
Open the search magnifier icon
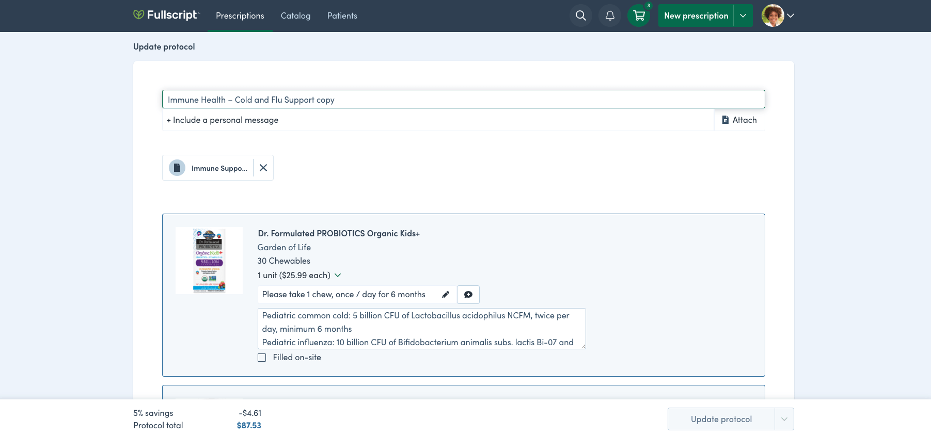(581, 15)
